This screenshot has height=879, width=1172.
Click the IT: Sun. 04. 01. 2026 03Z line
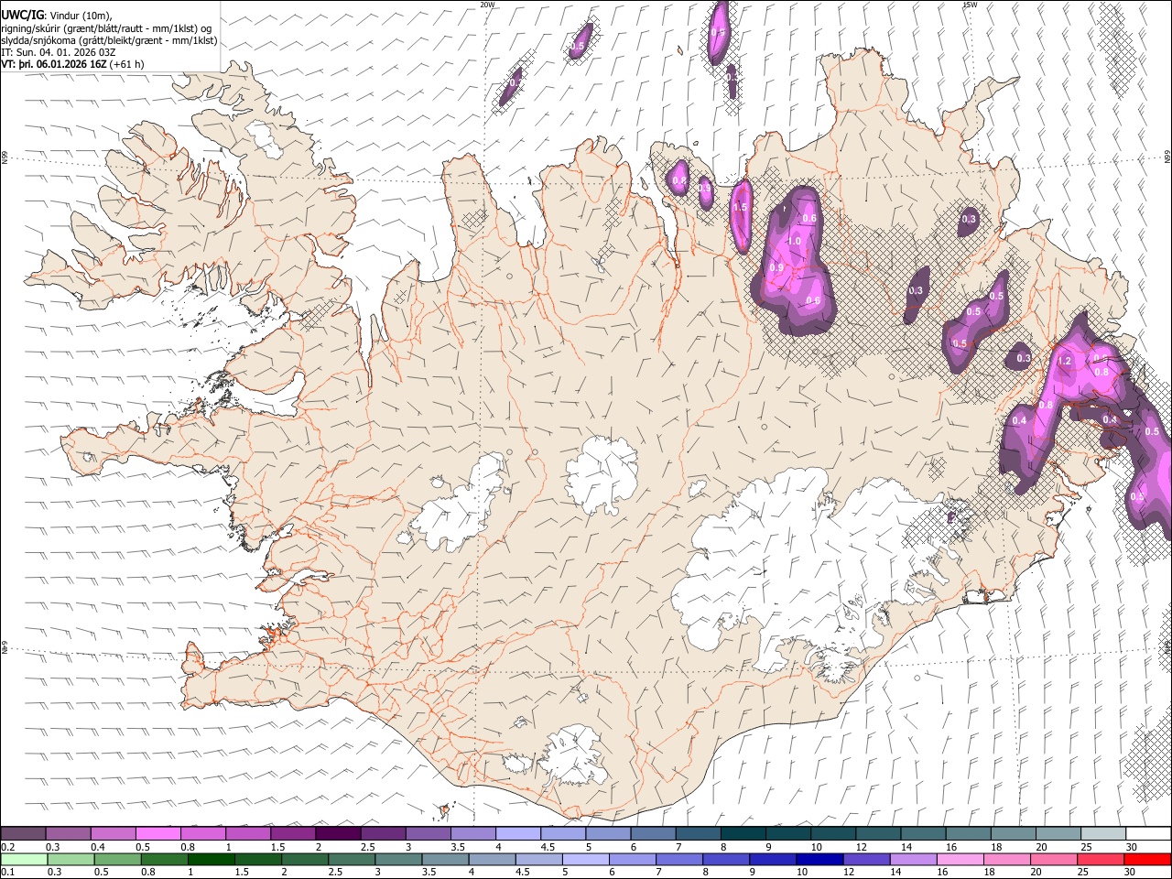click(x=59, y=52)
